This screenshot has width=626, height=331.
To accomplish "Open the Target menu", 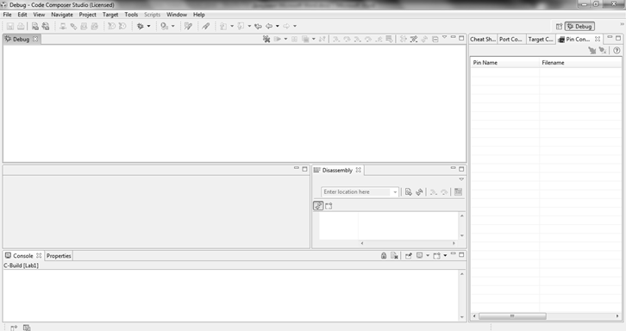I will pos(110,15).
